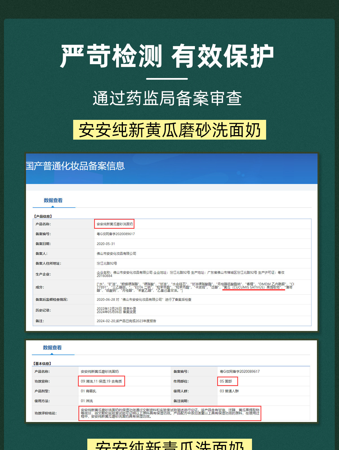
Task: Select 2022年12月26日 信息补录 history entry
Action: coord(116,309)
